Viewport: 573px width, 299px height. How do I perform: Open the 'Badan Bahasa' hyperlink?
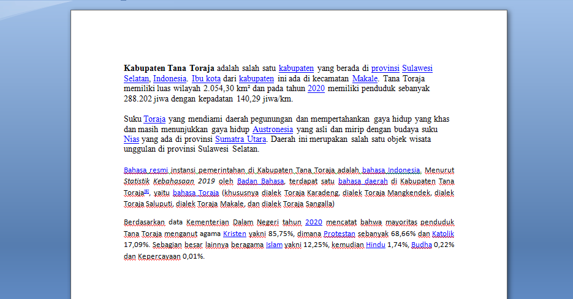coord(260,181)
